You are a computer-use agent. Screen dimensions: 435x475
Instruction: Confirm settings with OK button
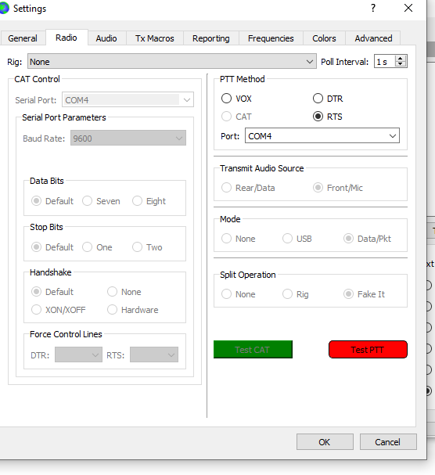coord(325,442)
